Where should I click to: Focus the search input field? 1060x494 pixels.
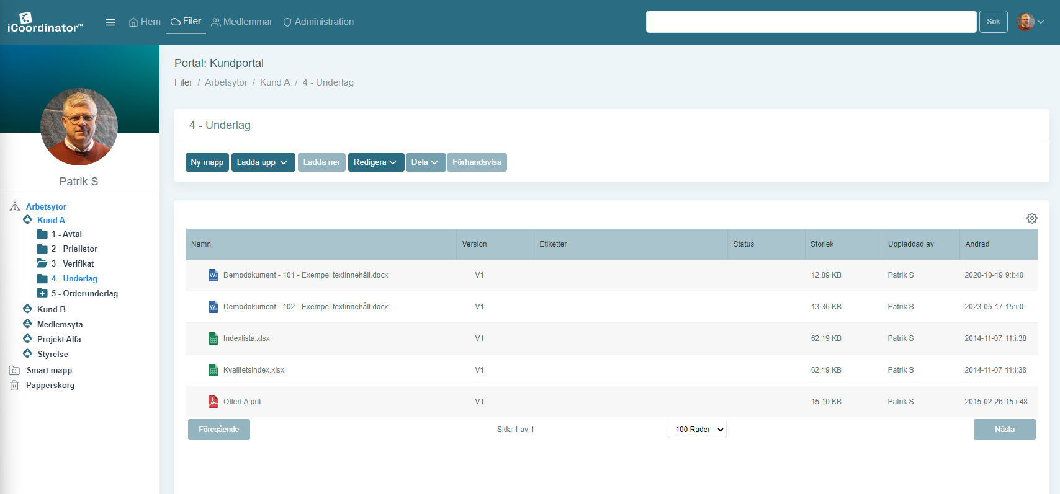click(x=811, y=22)
